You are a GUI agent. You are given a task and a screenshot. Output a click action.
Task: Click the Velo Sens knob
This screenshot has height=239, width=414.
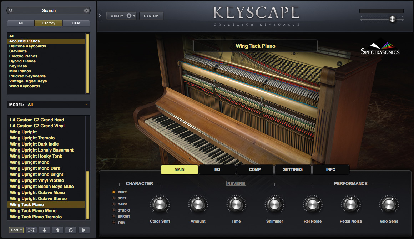389,204
